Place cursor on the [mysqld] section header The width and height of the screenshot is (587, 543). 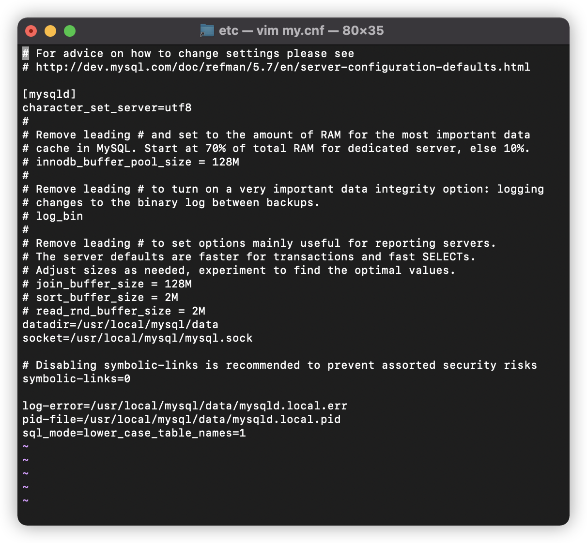point(49,94)
